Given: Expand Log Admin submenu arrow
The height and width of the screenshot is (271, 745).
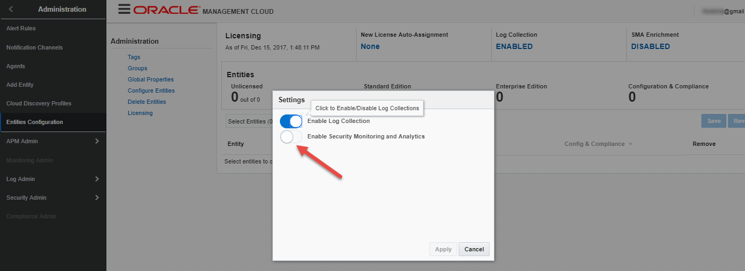Looking at the screenshot, I should (x=97, y=179).
